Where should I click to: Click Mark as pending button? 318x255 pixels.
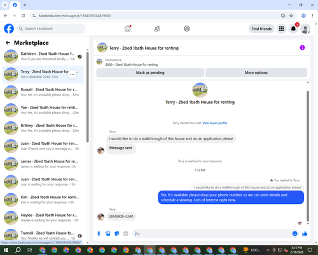click(x=150, y=73)
